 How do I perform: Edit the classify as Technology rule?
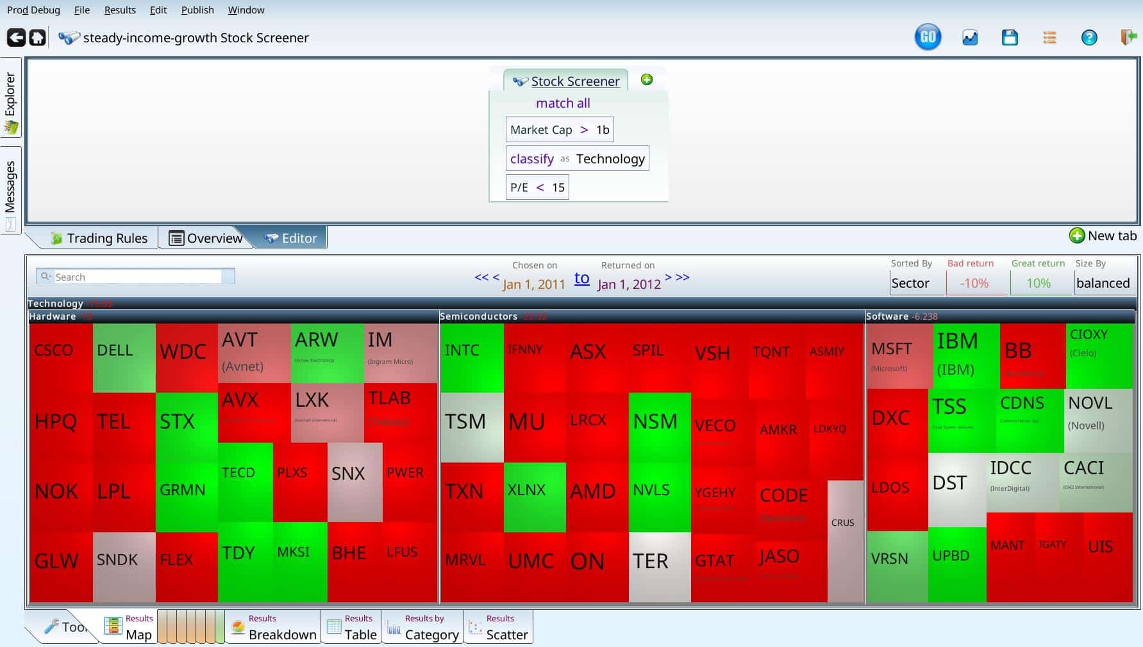[577, 159]
